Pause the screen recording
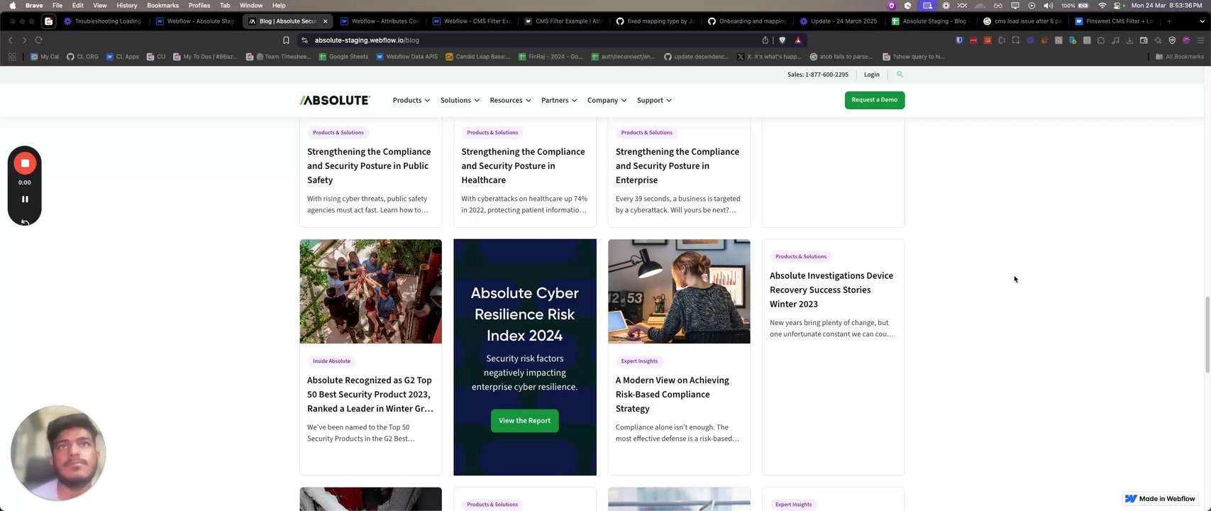 tap(25, 199)
